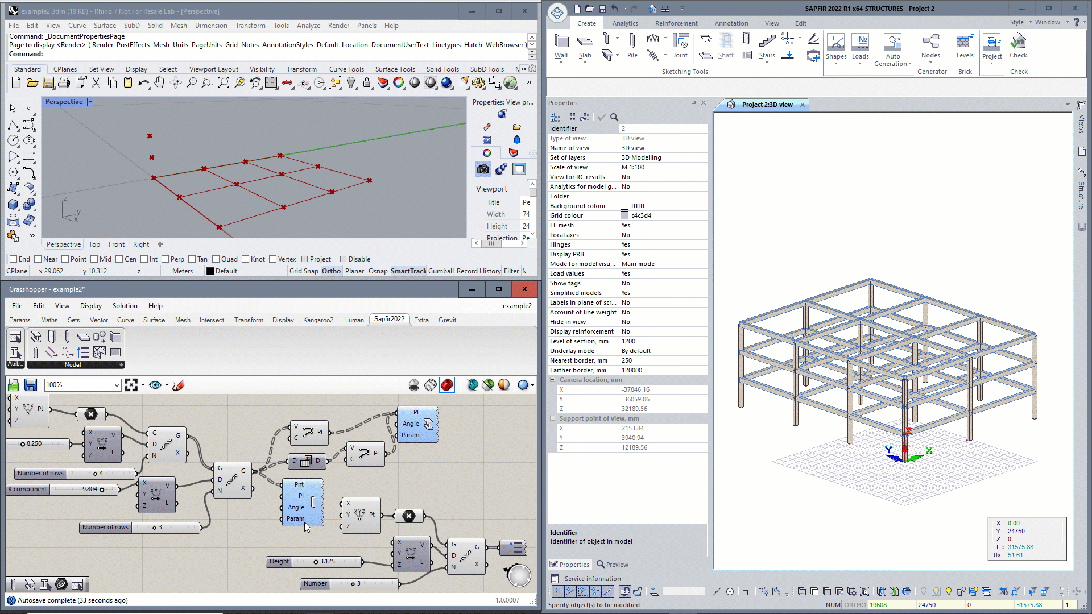Image resolution: width=1092 pixels, height=614 pixels.
Task: Select the Wall sketching tool in SAPFIR
Action: click(561, 45)
